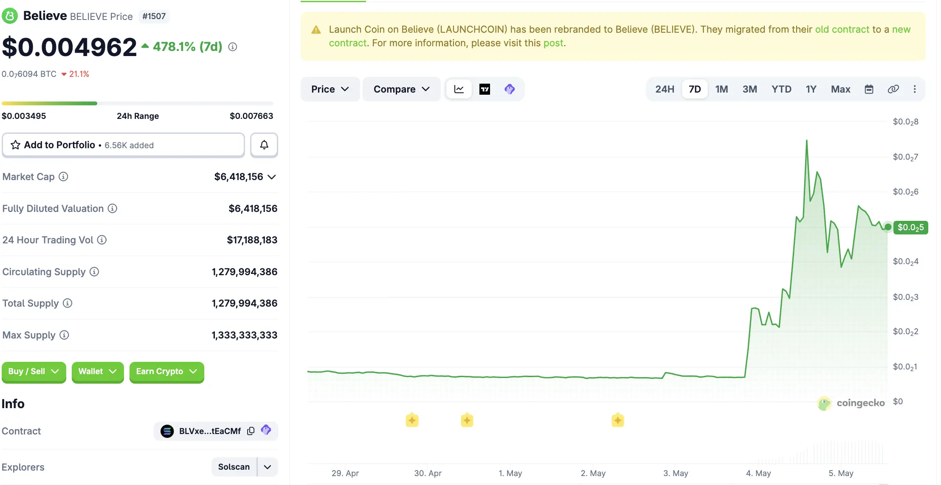Select the 1M time range
Screen dimensions: 941x485
pos(721,89)
